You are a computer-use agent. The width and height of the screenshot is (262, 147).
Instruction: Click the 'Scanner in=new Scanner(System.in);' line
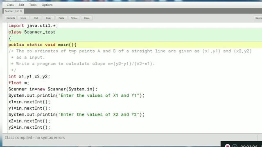click(x=53, y=89)
